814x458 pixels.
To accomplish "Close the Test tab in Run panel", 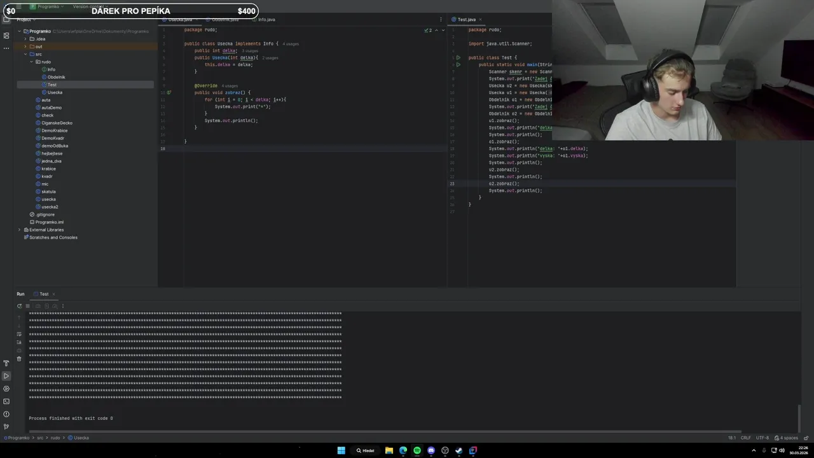I will click(x=53, y=294).
